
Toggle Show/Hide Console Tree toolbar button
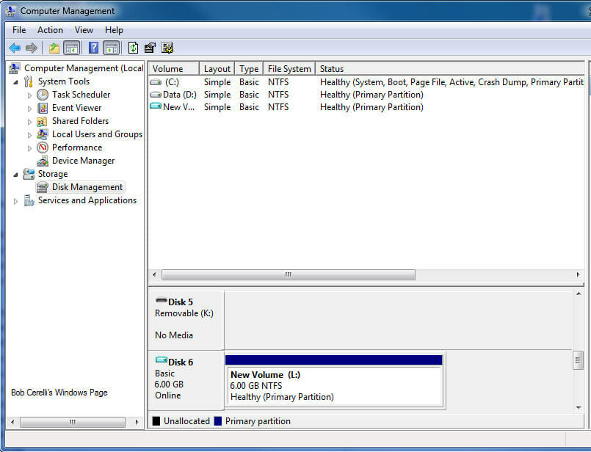[72, 48]
